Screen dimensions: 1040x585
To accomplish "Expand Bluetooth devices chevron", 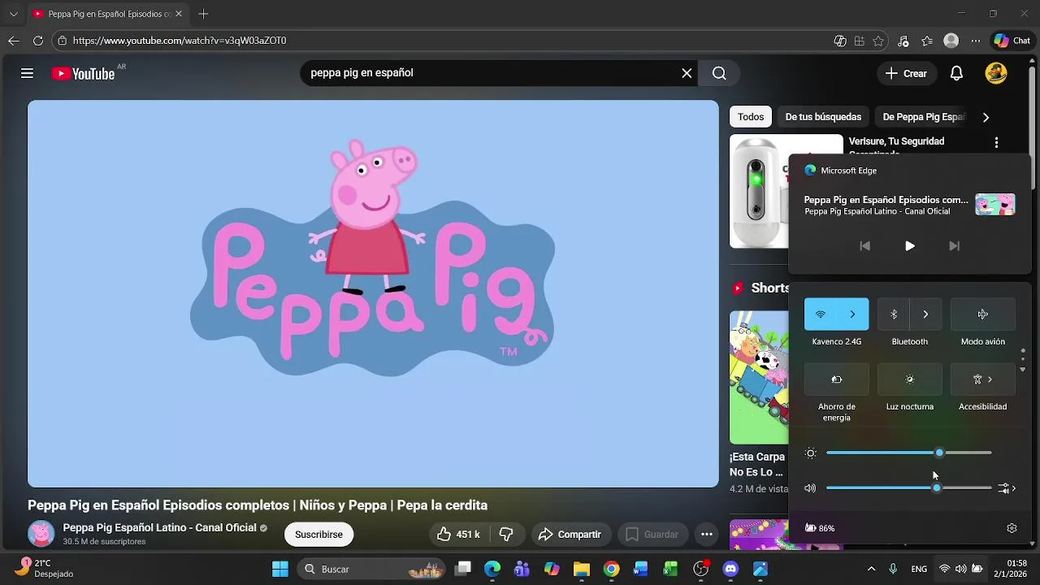I will 925,314.
